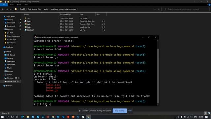Switch to large thumbnails view icon
This screenshot has height=119, width=211.
209,113
